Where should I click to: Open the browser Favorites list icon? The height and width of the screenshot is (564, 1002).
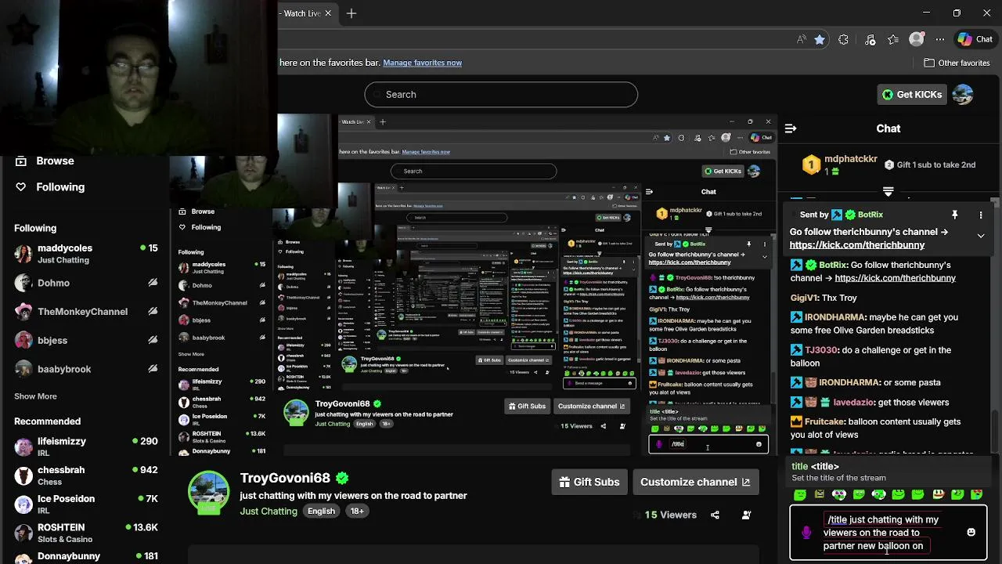pos(893,39)
